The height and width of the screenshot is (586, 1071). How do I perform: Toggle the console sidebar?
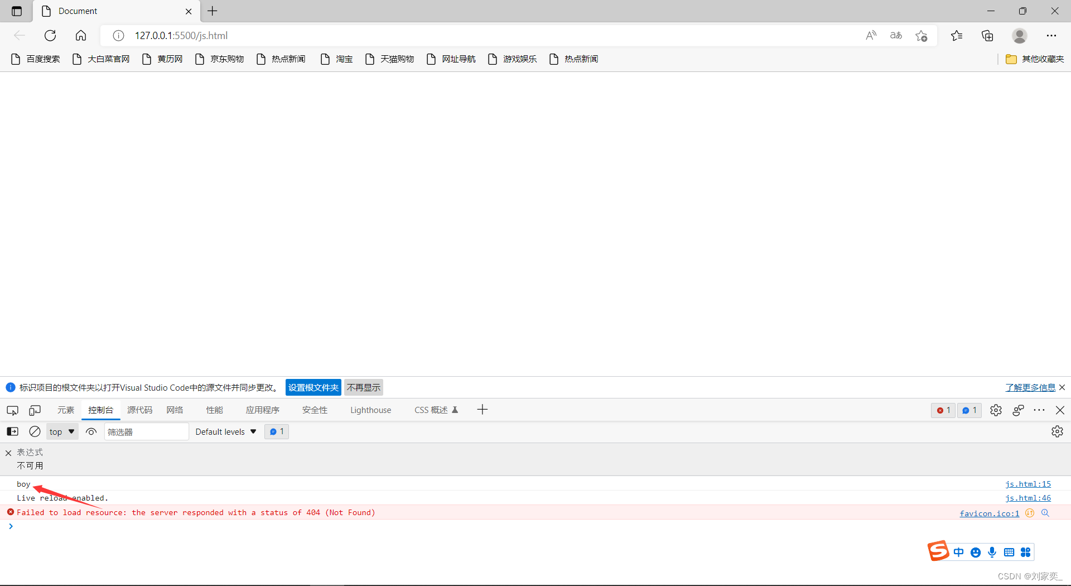coord(12,431)
